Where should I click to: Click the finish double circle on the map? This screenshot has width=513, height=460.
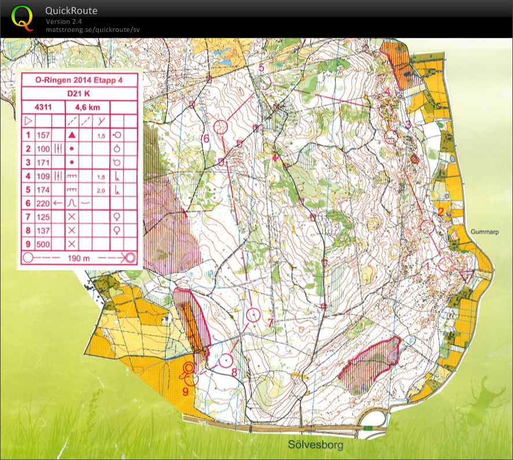189,368
